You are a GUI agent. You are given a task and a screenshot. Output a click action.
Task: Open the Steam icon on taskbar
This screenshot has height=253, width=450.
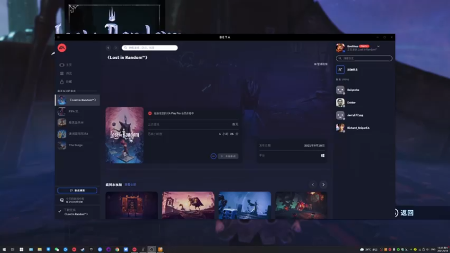(83, 249)
